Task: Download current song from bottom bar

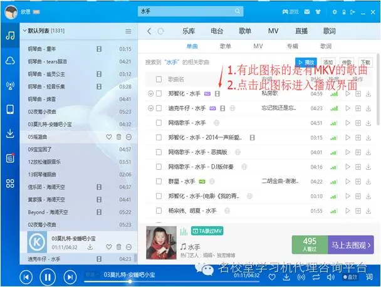Action: 287,277
